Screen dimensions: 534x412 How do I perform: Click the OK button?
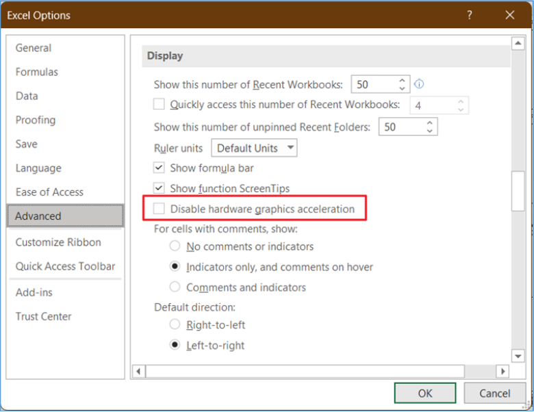coord(425,394)
